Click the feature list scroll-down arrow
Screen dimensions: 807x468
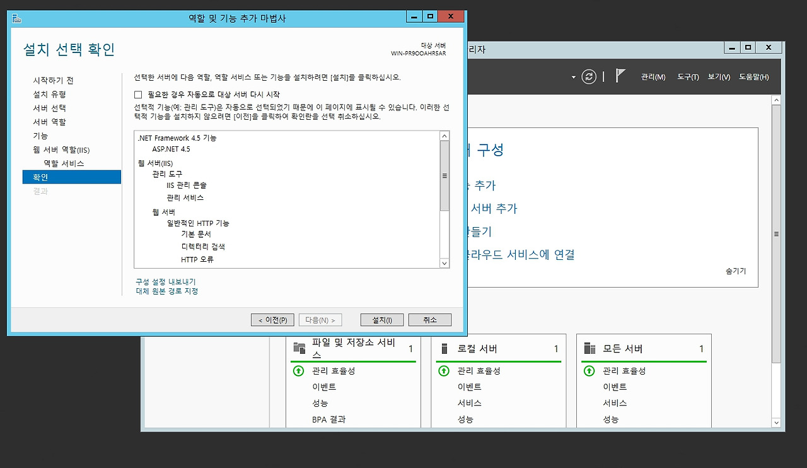(x=444, y=263)
